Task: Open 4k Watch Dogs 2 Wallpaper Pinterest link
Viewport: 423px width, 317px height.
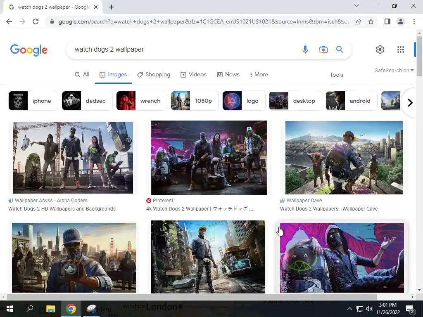Action: pyautogui.click(x=200, y=208)
